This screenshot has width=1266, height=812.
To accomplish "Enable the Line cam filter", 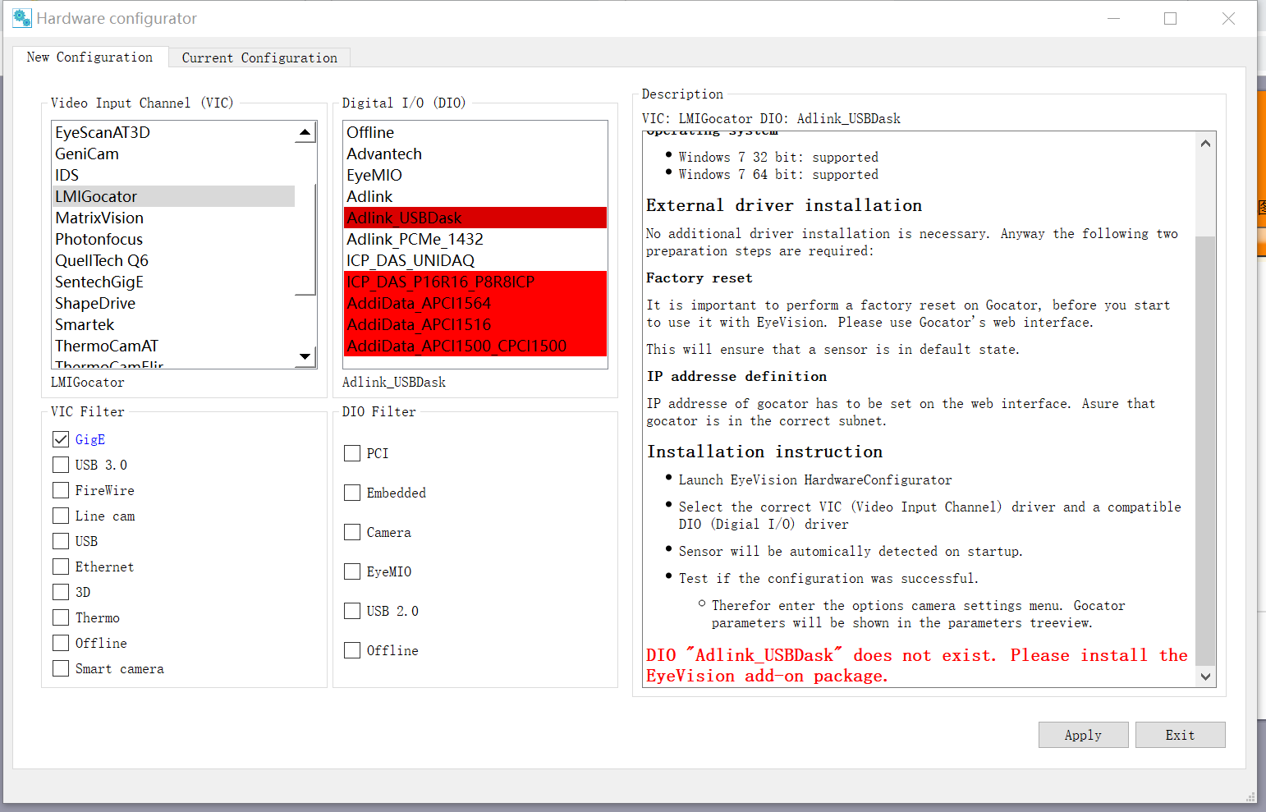I will [61, 516].
